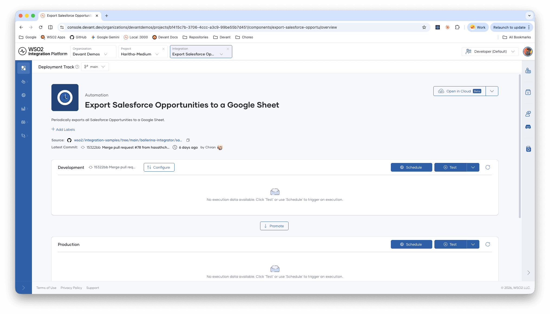The height and width of the screenshot is (314, 550).
Task: Click the Automation clock thumbnail
Action: (x=65, y=98)
